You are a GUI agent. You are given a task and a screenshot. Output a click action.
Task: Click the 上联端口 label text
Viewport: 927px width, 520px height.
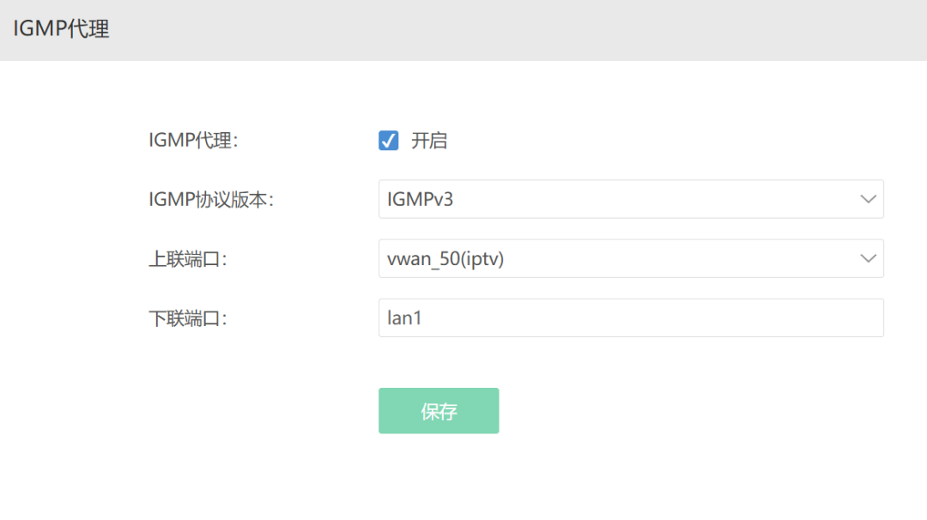(188, 259)
